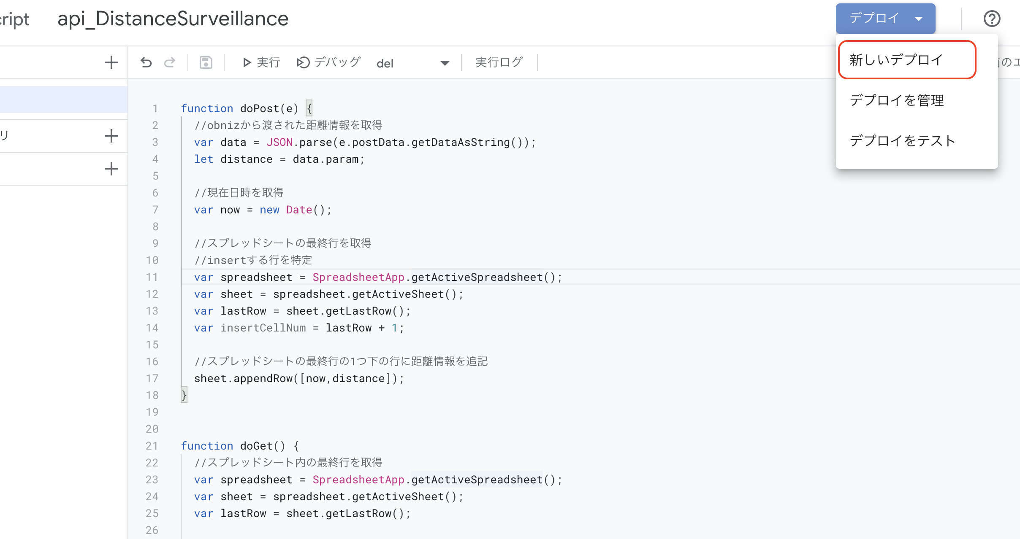Click var sheet on line 24
The image size is (1020, 539).
[x=328, y=496]
